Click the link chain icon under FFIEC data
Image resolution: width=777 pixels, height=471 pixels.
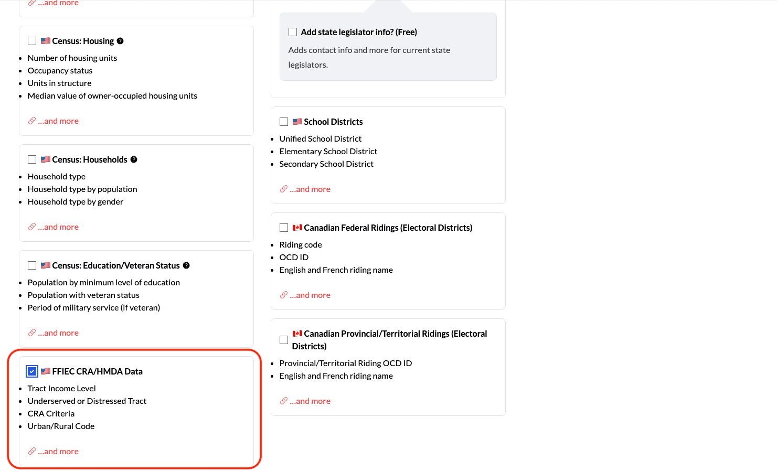pos(31,451)
